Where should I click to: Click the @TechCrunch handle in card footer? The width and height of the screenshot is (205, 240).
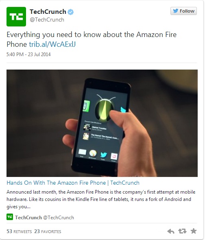pos(59,218)
